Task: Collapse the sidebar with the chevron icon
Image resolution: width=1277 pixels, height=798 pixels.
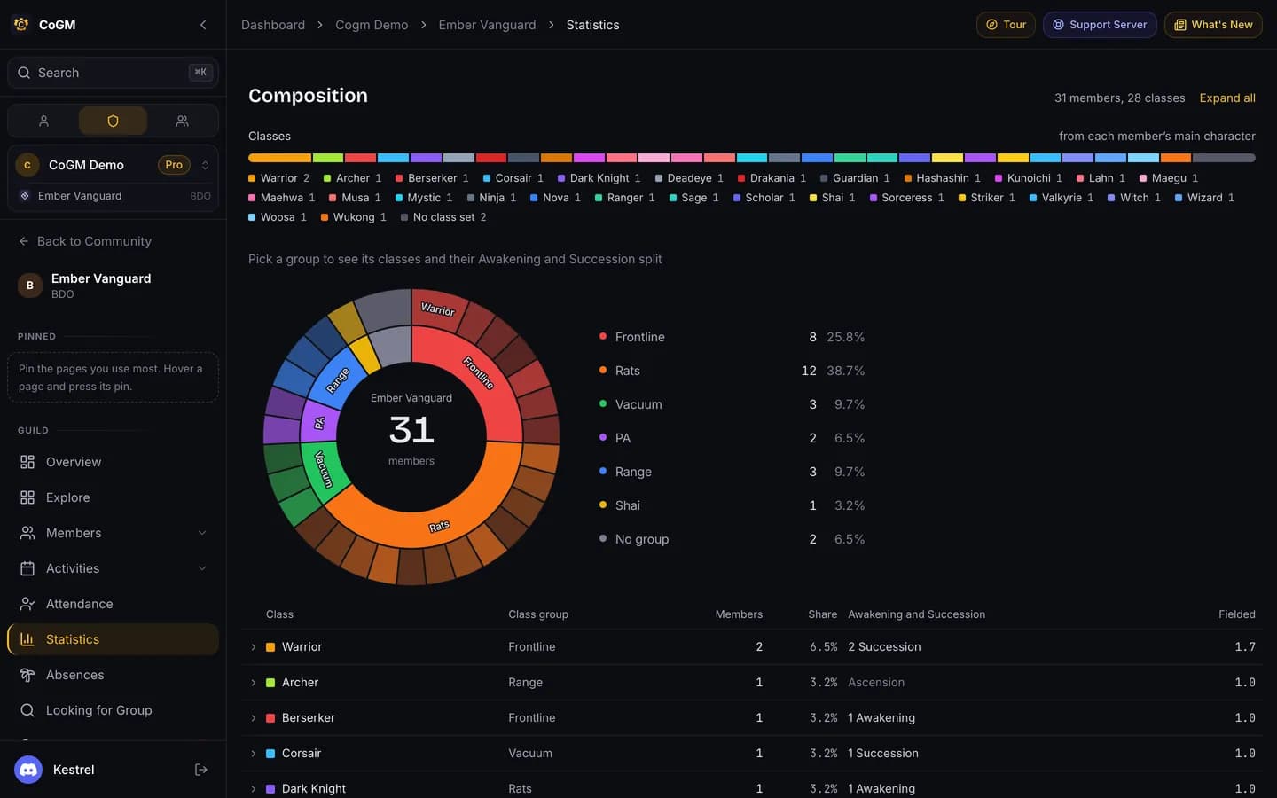Action: [x=203, y=25]
